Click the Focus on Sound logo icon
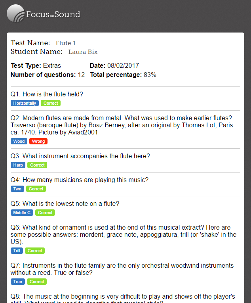The height and width of the screenshot is (303, 251). click(x=15, y=13)
